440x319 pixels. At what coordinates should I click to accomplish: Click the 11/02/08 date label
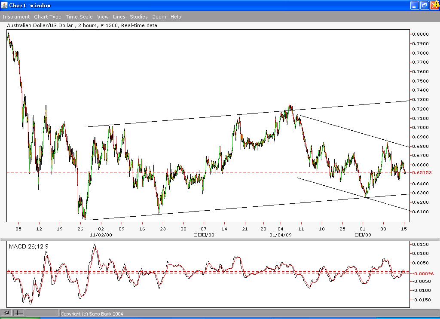pos(101,235)
